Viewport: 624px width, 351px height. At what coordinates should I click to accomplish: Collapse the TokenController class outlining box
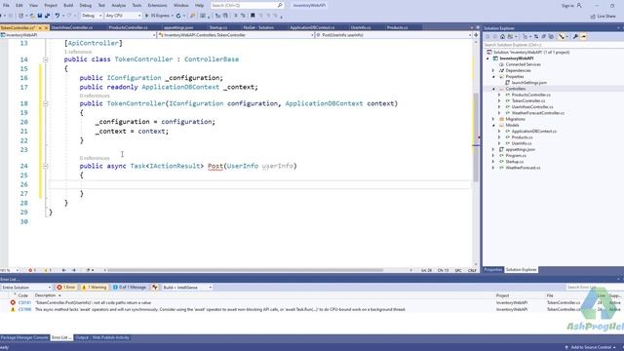pos(46,59)
